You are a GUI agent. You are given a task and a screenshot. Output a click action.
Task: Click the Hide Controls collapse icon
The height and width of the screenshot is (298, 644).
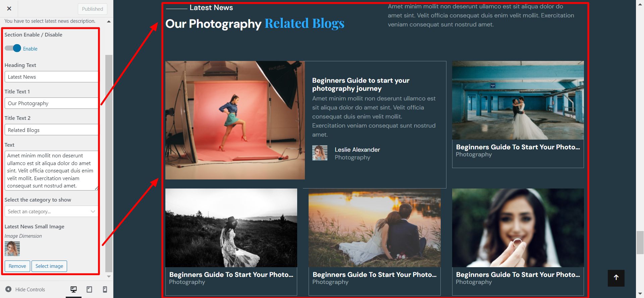[8, 289]
